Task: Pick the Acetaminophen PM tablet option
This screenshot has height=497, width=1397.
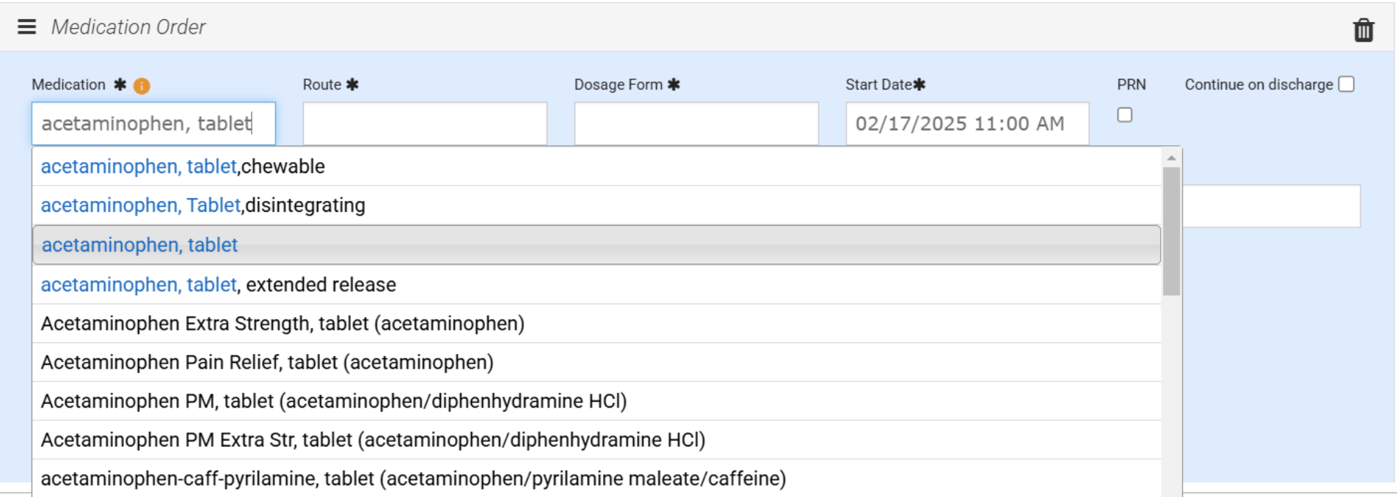Action: [x=334, y=401]
